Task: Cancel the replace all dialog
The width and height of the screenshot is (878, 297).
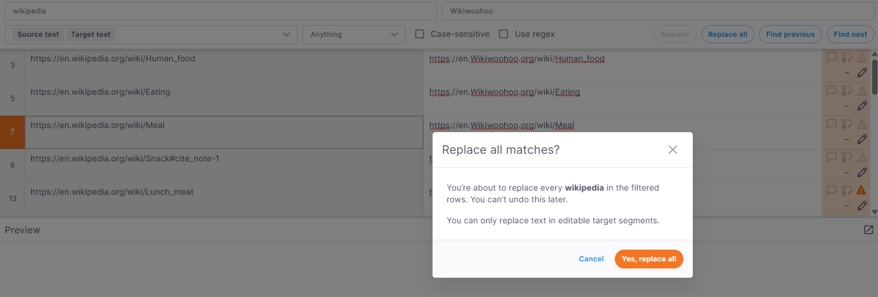Action: coord(591,259)
